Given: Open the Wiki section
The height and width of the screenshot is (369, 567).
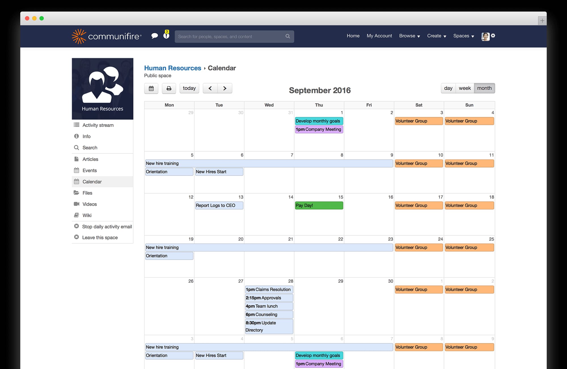Looking at the screenshot, I should coord(86,215).
